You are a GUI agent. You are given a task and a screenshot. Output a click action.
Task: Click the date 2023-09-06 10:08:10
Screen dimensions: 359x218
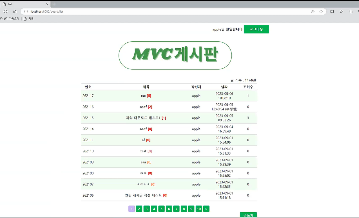[224, 96]
